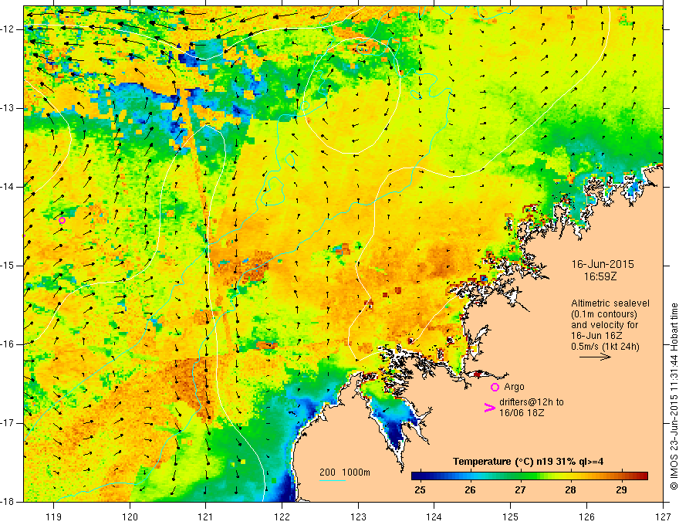Click the latitude label -13

pos(8,108)
